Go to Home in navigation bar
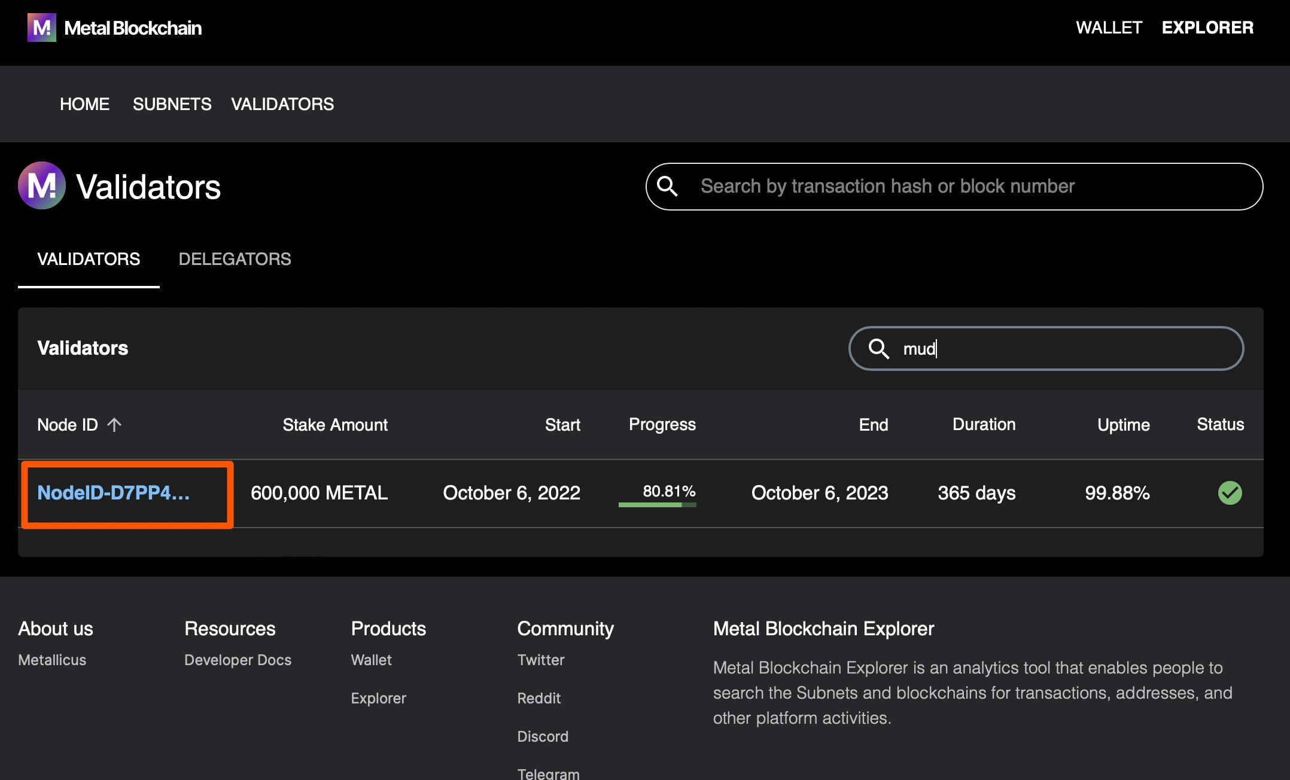This screenshot has height=780, width=1290. point(84,104)
